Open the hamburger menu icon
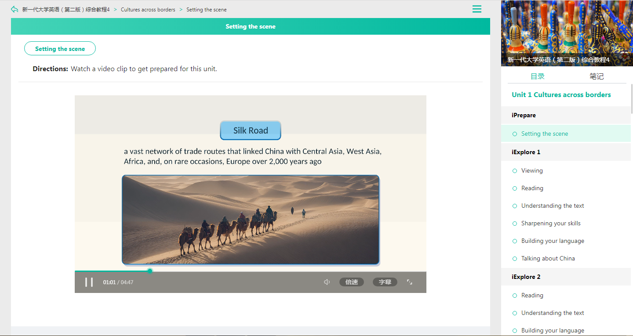This screenshot has width=633, height=336. click(x=477, y=9)
